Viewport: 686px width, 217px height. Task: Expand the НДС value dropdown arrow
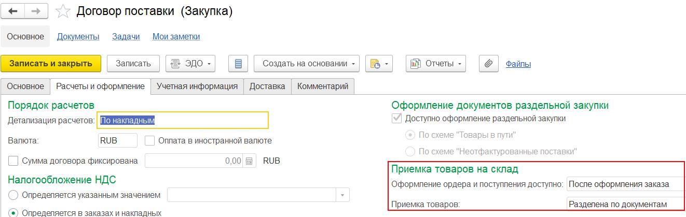[342, 195]
